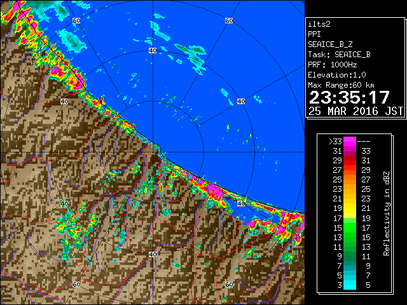Select the date '25 MAR 2016 JST'
The width and height of the screenshot is (407, 305).
[355, 111]
